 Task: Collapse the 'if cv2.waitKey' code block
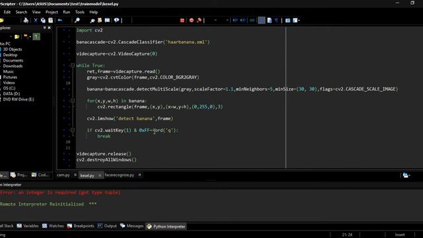pos(73,130)
